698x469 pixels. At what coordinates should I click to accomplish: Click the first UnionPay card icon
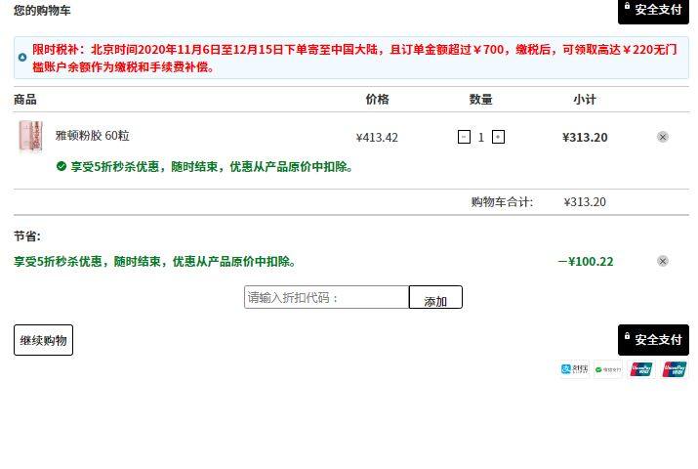click(x=641, y=369)
